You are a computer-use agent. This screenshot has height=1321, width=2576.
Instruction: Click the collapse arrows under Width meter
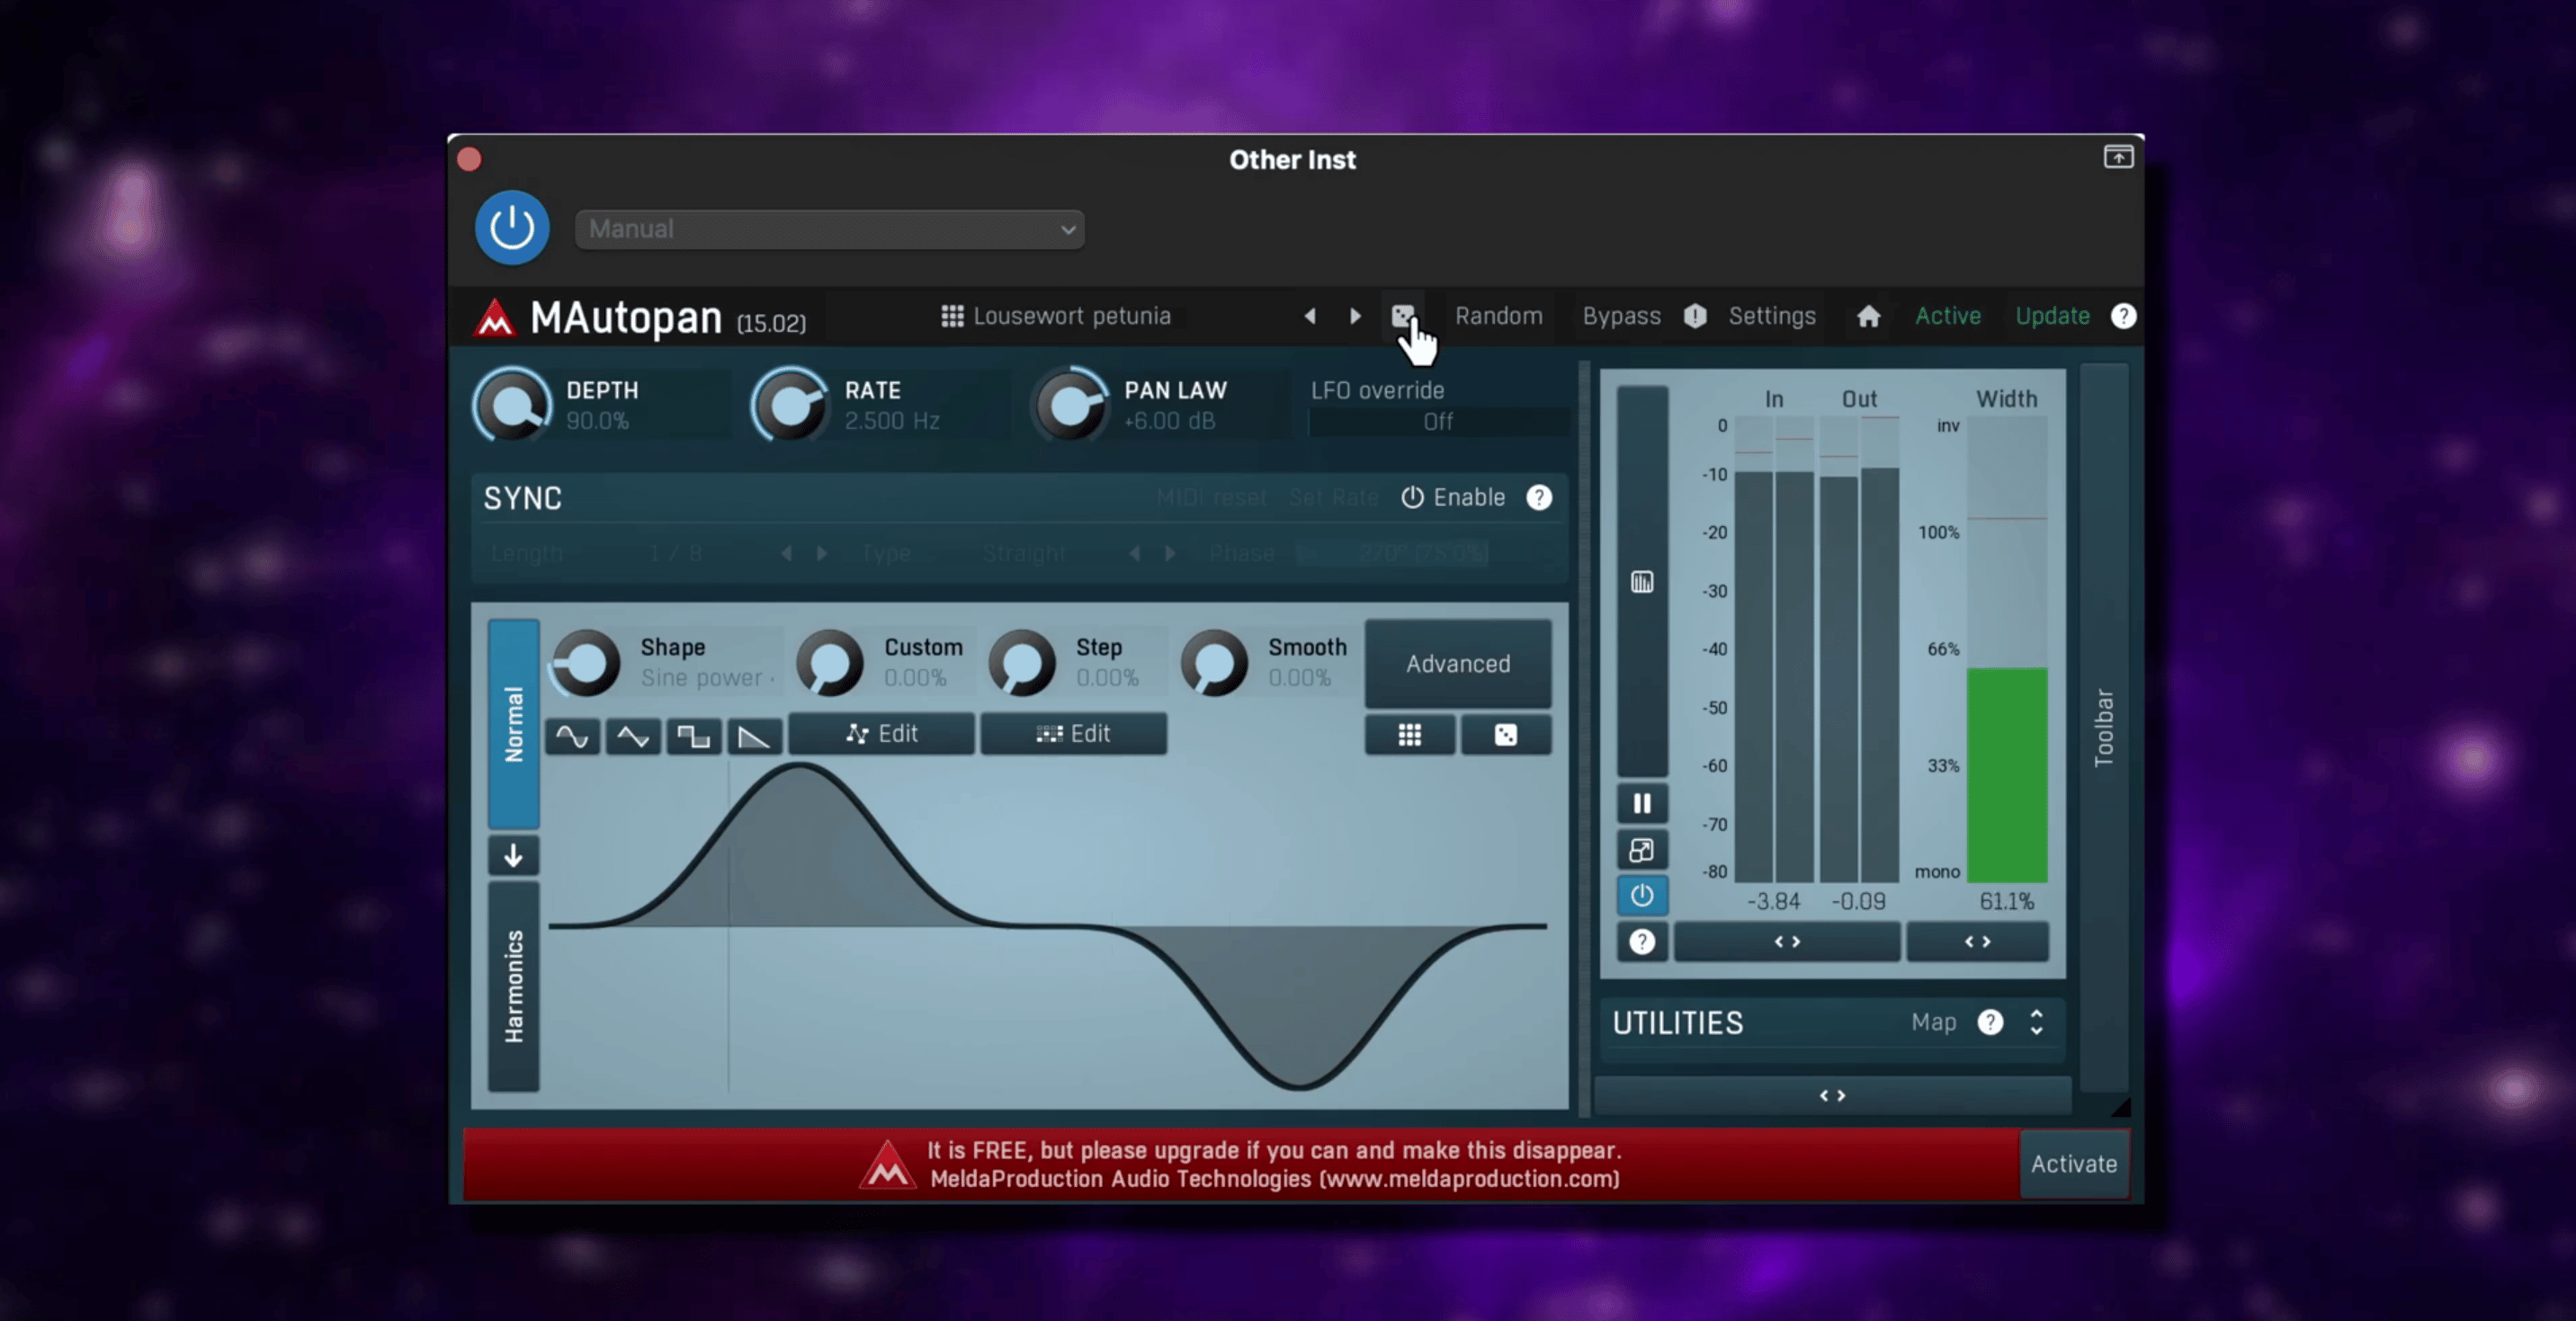click(x=1977, y=942)
